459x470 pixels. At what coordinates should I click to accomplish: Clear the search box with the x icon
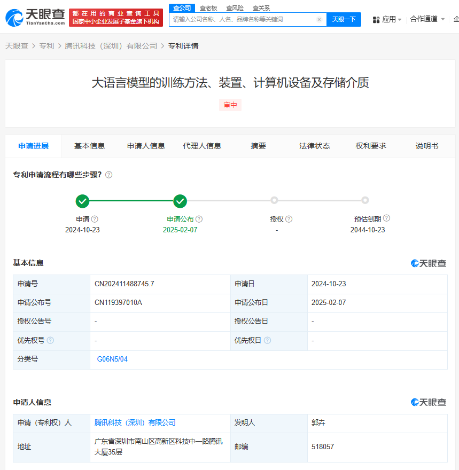[x=319, y=19]
